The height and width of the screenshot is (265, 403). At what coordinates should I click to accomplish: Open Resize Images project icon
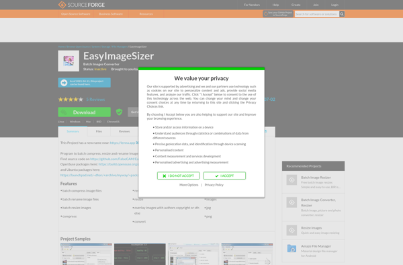(292, 230)
